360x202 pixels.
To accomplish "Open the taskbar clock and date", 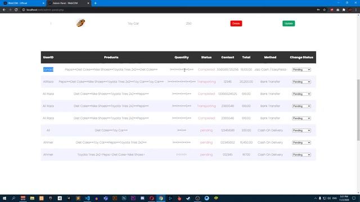I will [x=344, y=198].
